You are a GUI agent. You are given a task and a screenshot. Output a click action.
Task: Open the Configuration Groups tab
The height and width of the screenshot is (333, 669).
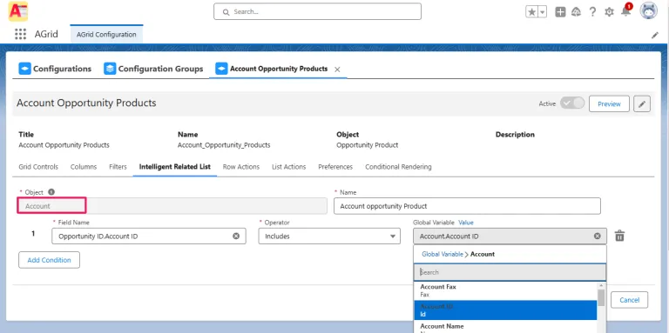point(153,69)
